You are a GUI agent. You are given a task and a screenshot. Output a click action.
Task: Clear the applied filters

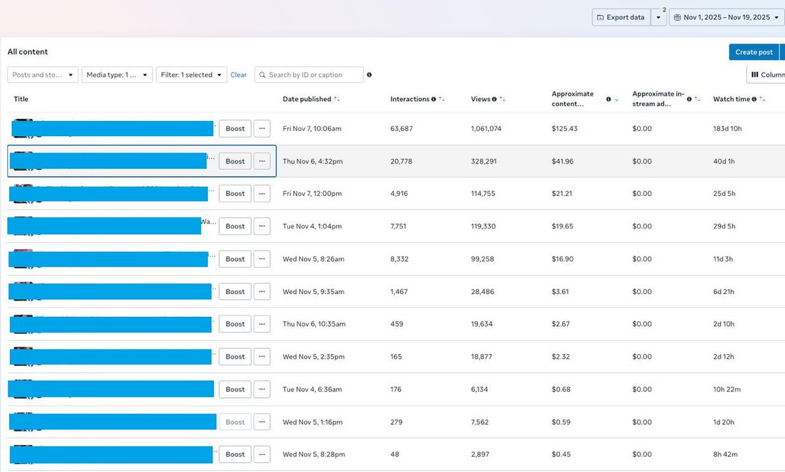click(x=239, y=75)
